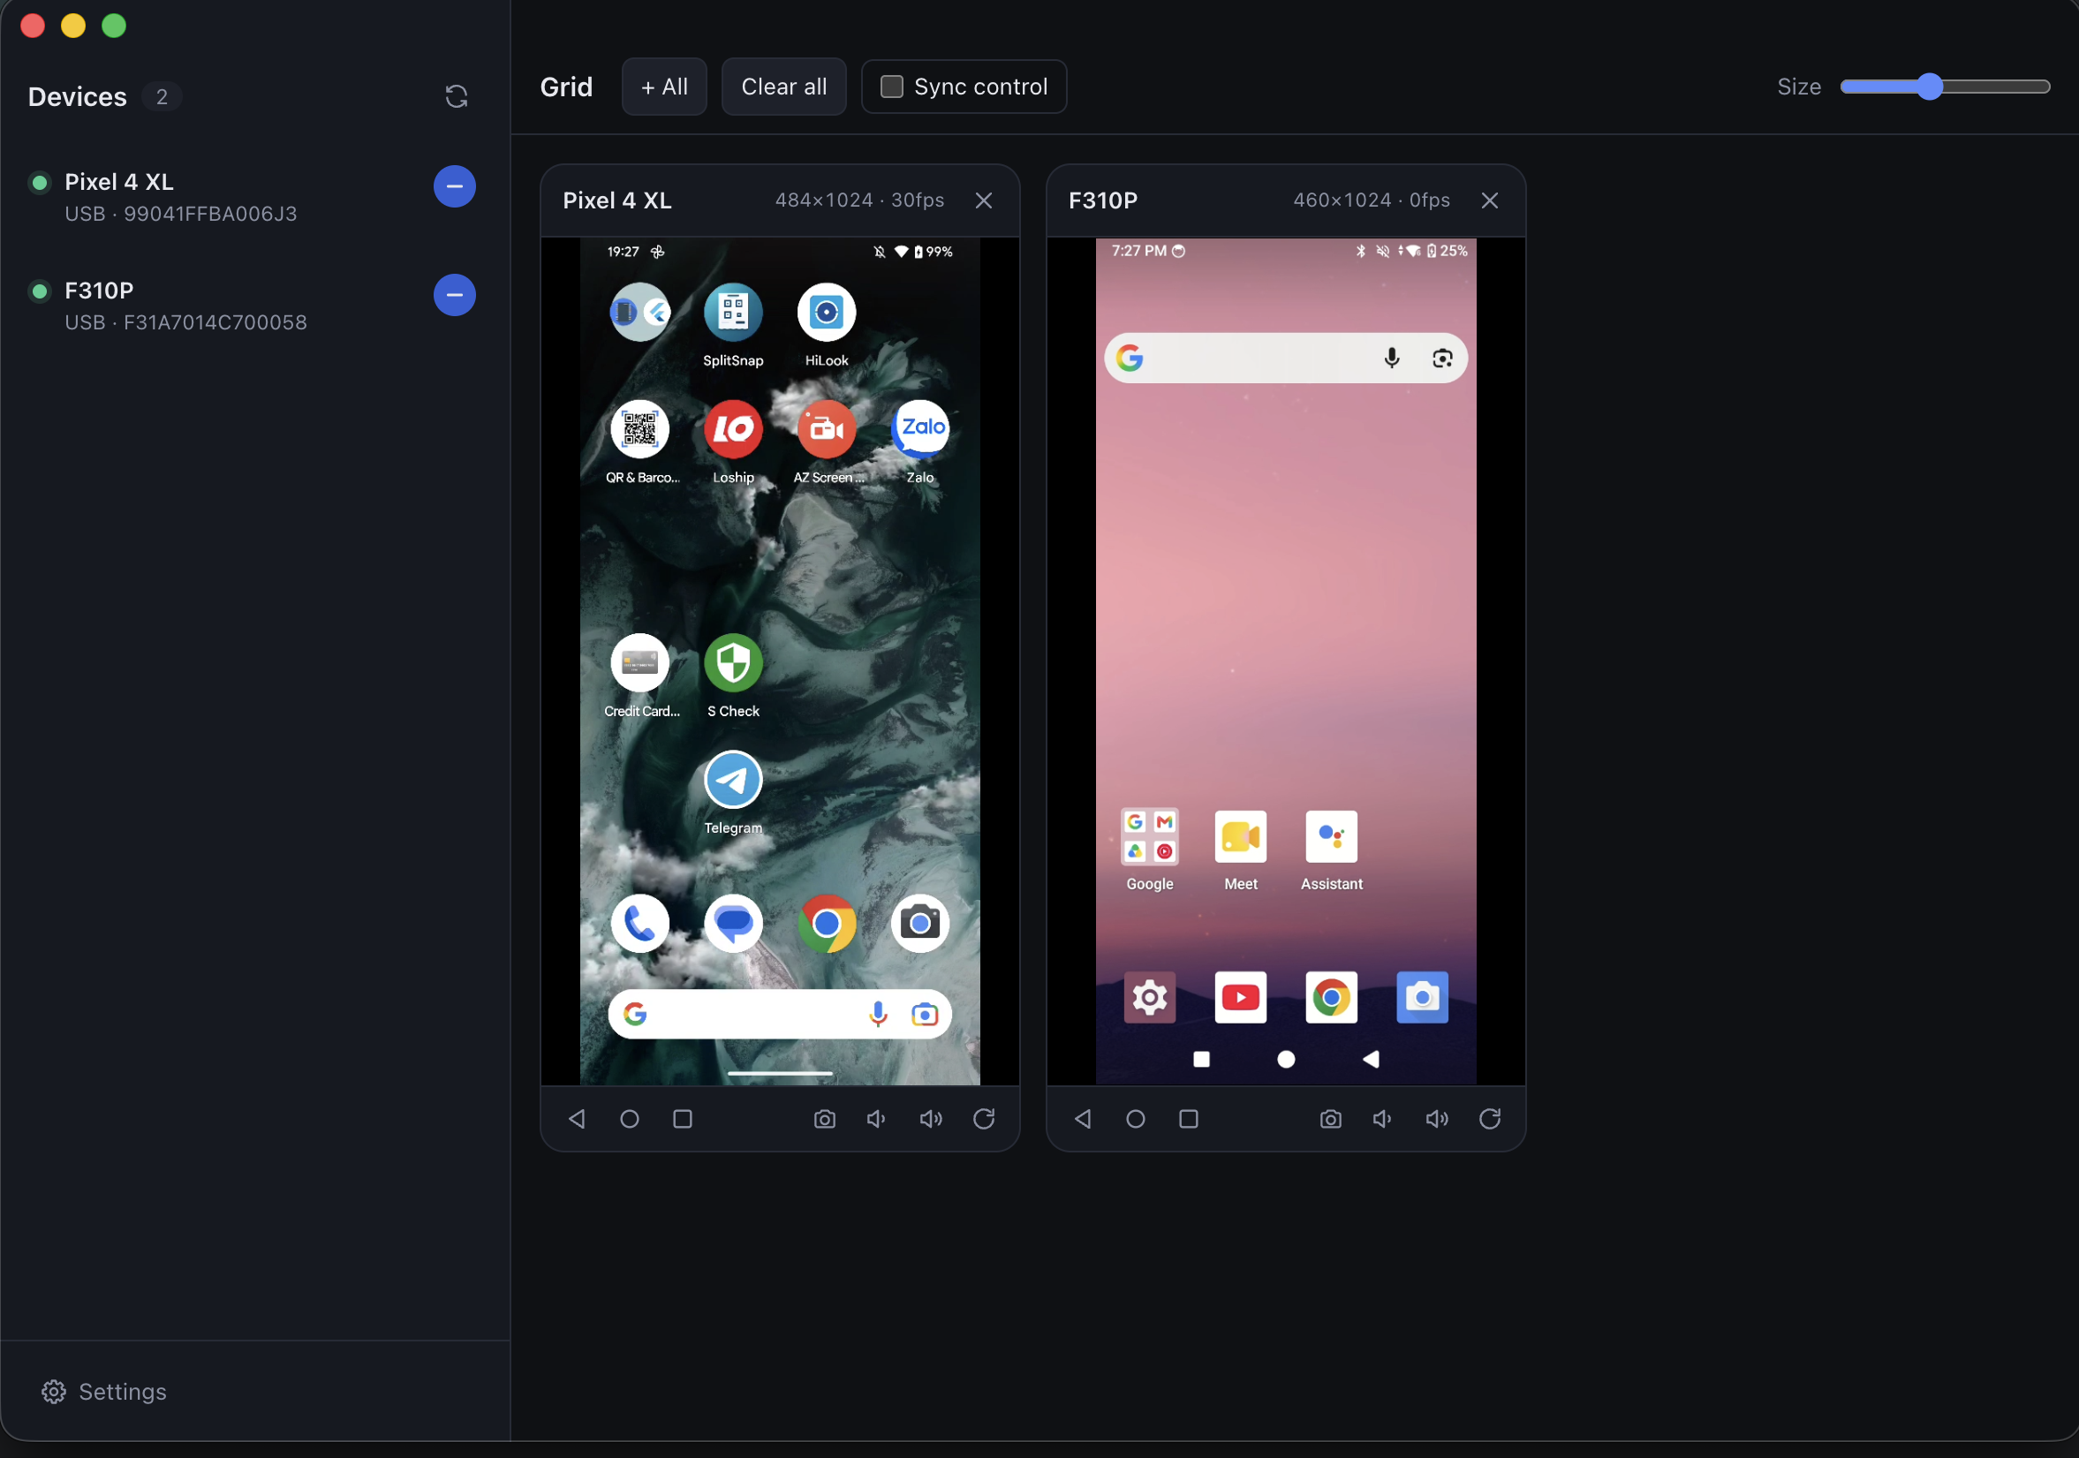Viewport: 2079px width, 1458px height.
Task: Remove F310P from grid via minus button
Action: pos(455,294)
